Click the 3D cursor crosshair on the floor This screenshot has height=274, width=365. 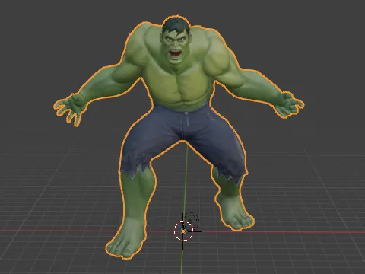click(x=183, y=231)
